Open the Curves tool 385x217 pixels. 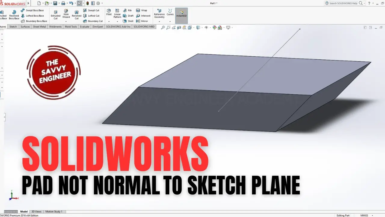tap(170, 12)
